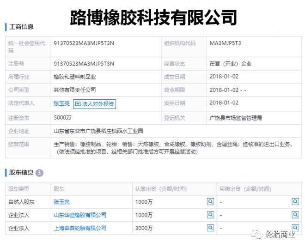Image resolution: width=305 pixels, height=248 pixels.
Task: Click the 认缴出资 column header
Action: 161,189
